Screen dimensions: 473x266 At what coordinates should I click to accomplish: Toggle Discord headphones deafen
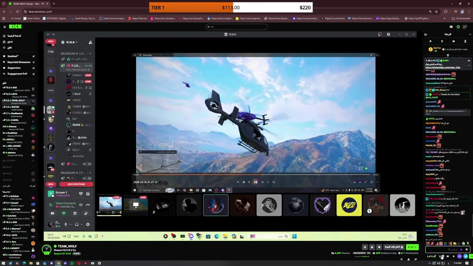point(76,224)
